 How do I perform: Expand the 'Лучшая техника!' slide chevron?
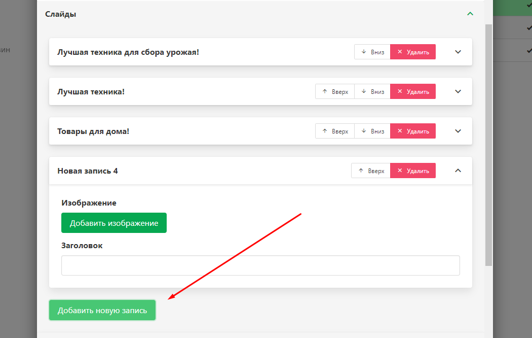[x=458, y=91]
